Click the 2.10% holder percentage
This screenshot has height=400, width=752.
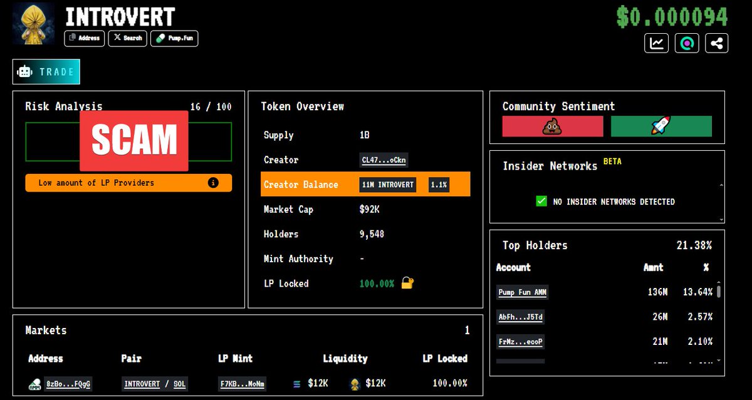pyautogui.click(x=699, y=342)
